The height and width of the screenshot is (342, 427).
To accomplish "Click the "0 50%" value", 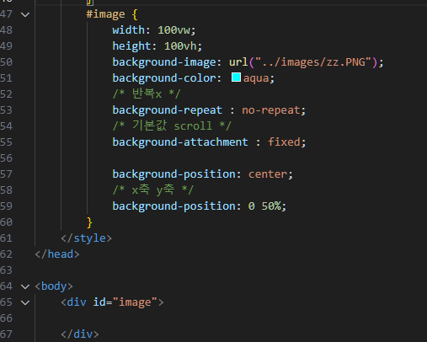I will click(x=264, y=206).
